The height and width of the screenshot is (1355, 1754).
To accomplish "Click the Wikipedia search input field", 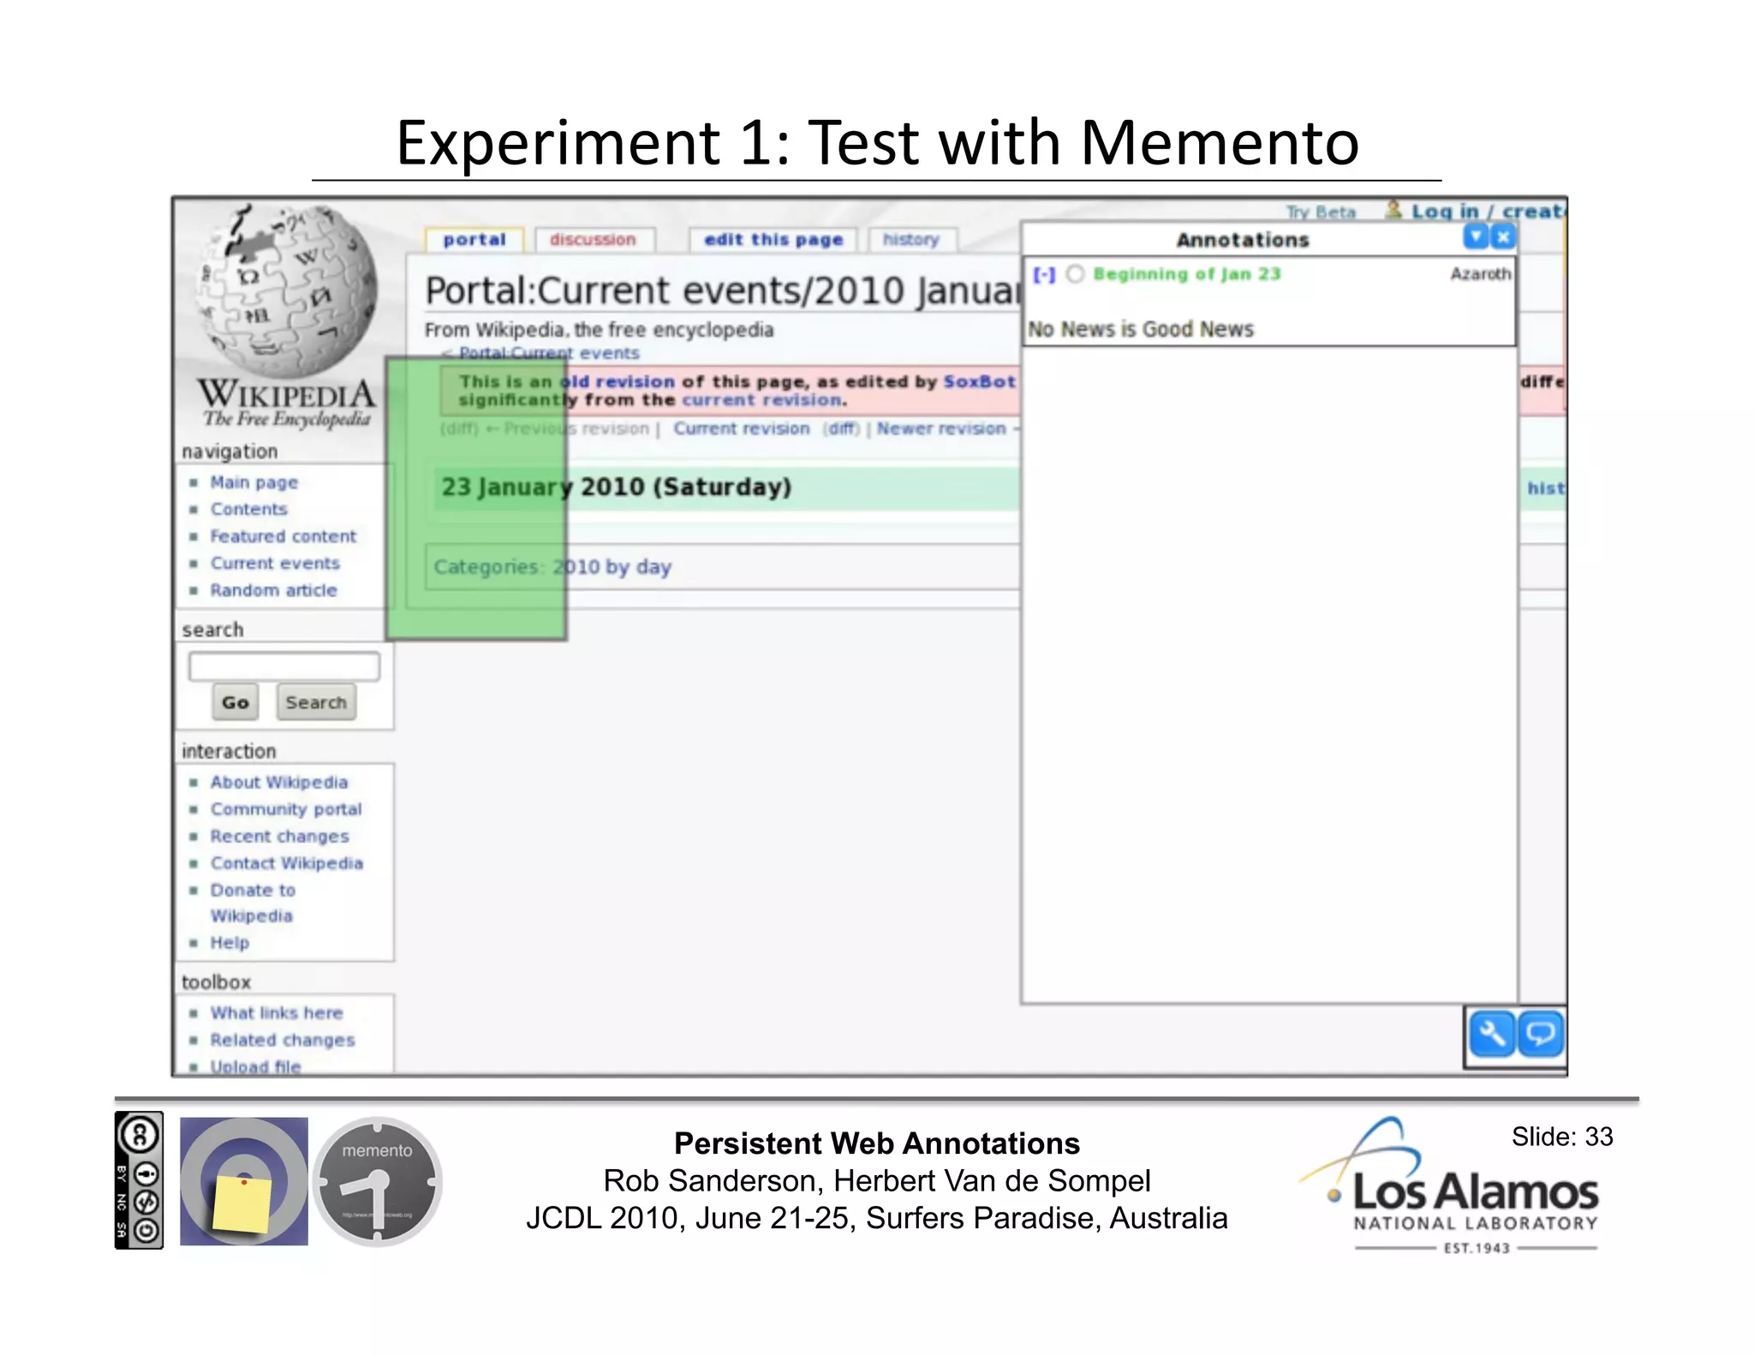I will point(284,666).
